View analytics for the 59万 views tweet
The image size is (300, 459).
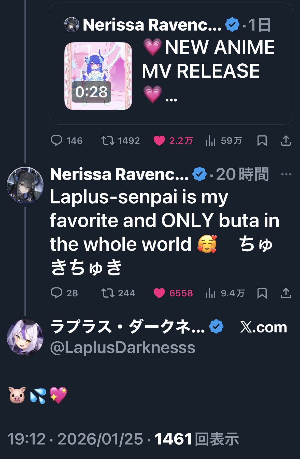click(x=211, y=141)
